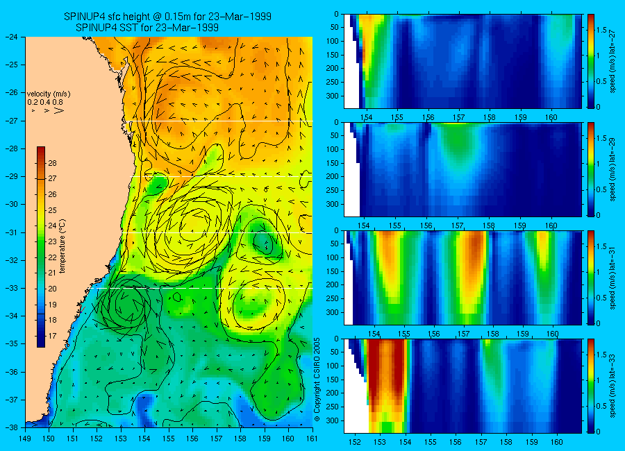Click the '152' longitude label under the lat=-33 section

click(355, 442)
